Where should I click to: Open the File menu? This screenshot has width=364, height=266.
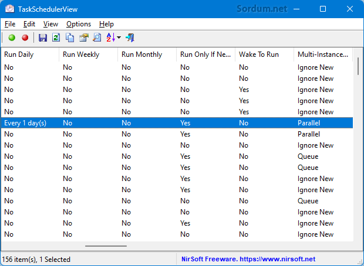click(x=10, y=24)
